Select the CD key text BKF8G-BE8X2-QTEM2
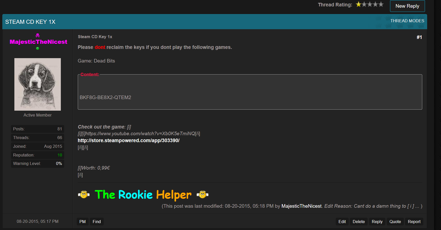The height and width of the screenshot is (230, 441). [106, 97]
